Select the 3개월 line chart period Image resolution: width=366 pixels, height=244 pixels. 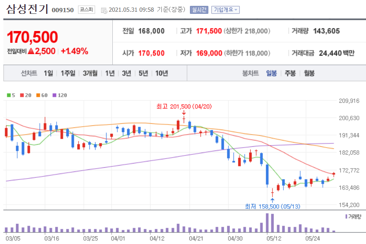[90, 73]
